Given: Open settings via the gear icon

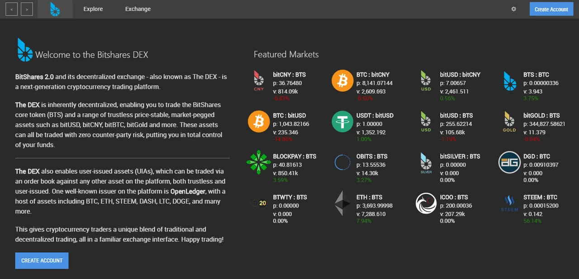Looking at the screenshot, I should 513,9.
